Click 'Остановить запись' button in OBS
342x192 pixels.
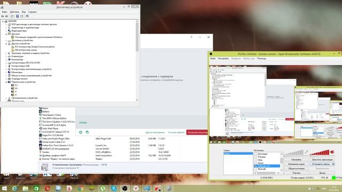[x=321, y=164]
